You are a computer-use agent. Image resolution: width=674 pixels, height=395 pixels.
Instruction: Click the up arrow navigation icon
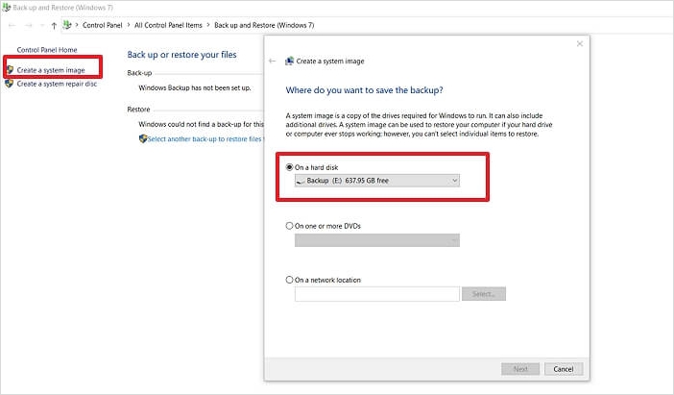(x=54, y=24)
